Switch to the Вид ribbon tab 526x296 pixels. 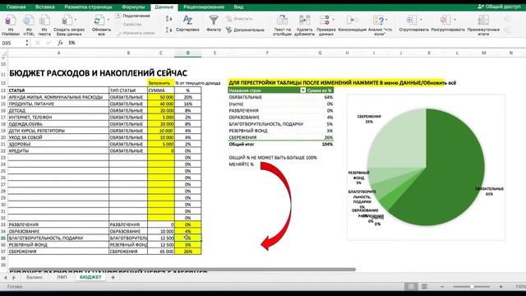238,7
